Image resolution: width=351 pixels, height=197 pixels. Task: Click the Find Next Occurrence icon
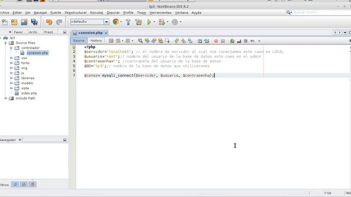154,40
